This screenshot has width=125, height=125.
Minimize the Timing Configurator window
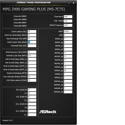(69, 3)
